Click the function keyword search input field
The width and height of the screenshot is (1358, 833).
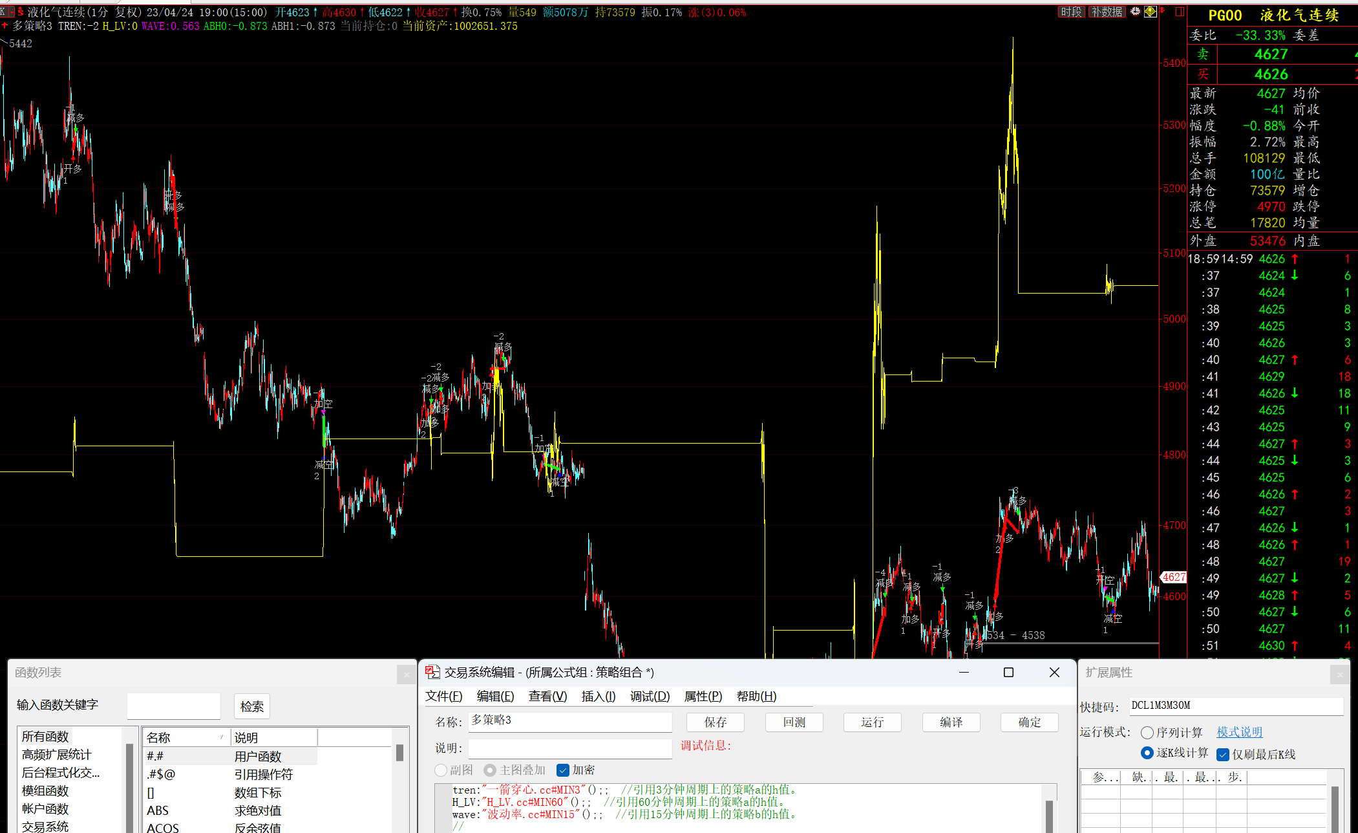(173, 706)
